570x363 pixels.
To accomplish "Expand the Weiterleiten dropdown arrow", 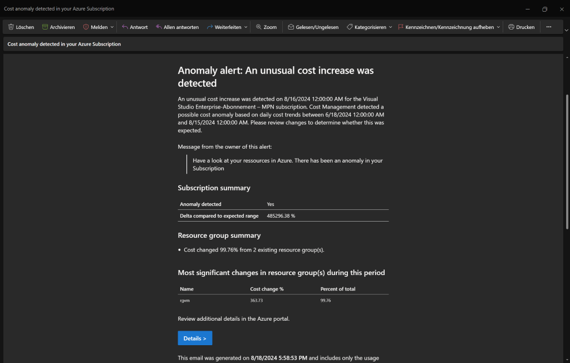I will 246,27.
